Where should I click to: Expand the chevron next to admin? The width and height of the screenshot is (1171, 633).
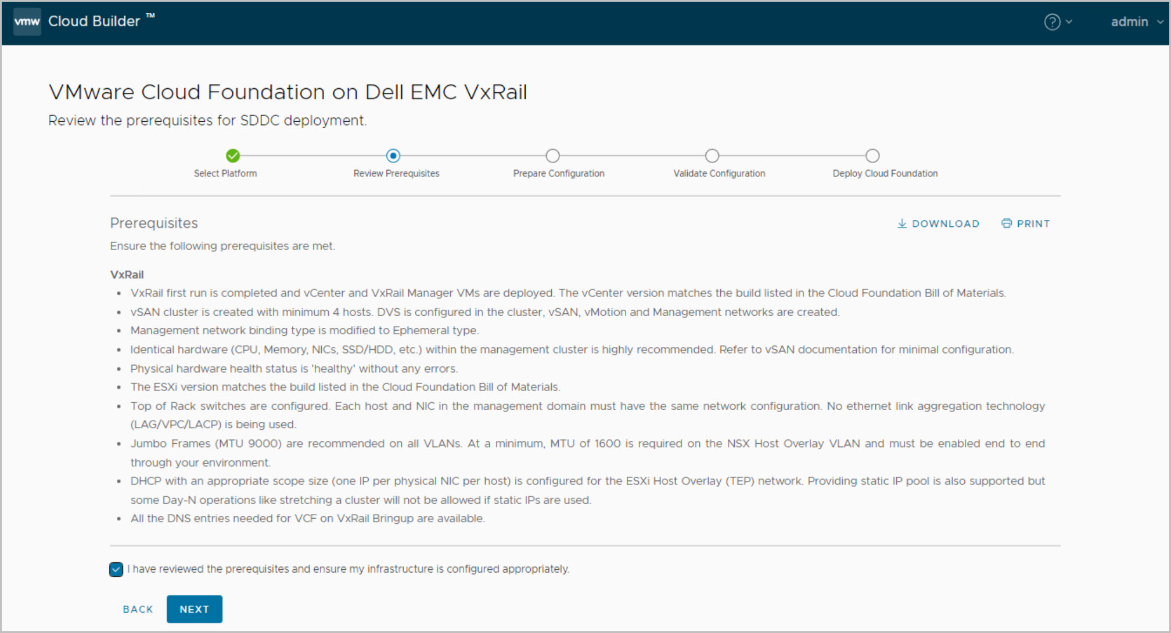1160,22
